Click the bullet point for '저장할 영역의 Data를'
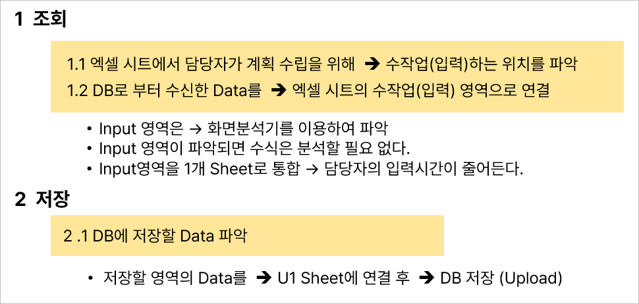 click(x=90, y=279)
